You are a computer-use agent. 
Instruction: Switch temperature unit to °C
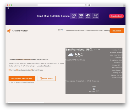coord(82,54)
